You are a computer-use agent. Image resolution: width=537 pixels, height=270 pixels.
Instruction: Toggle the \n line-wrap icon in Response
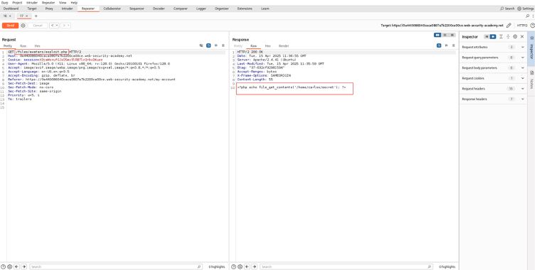click(x=446, y=45)
